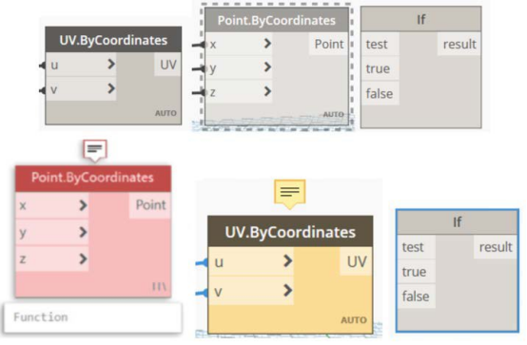
Task: Toggle lacing indicator on red Point.ByCoordinates node
Action: click(159, 286)
